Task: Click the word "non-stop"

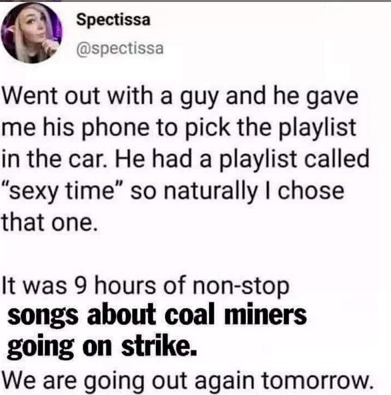Action: [x=241, y=286]
